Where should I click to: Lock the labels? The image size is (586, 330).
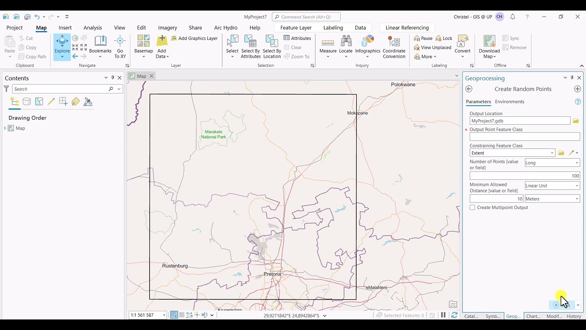coord(444,38)
